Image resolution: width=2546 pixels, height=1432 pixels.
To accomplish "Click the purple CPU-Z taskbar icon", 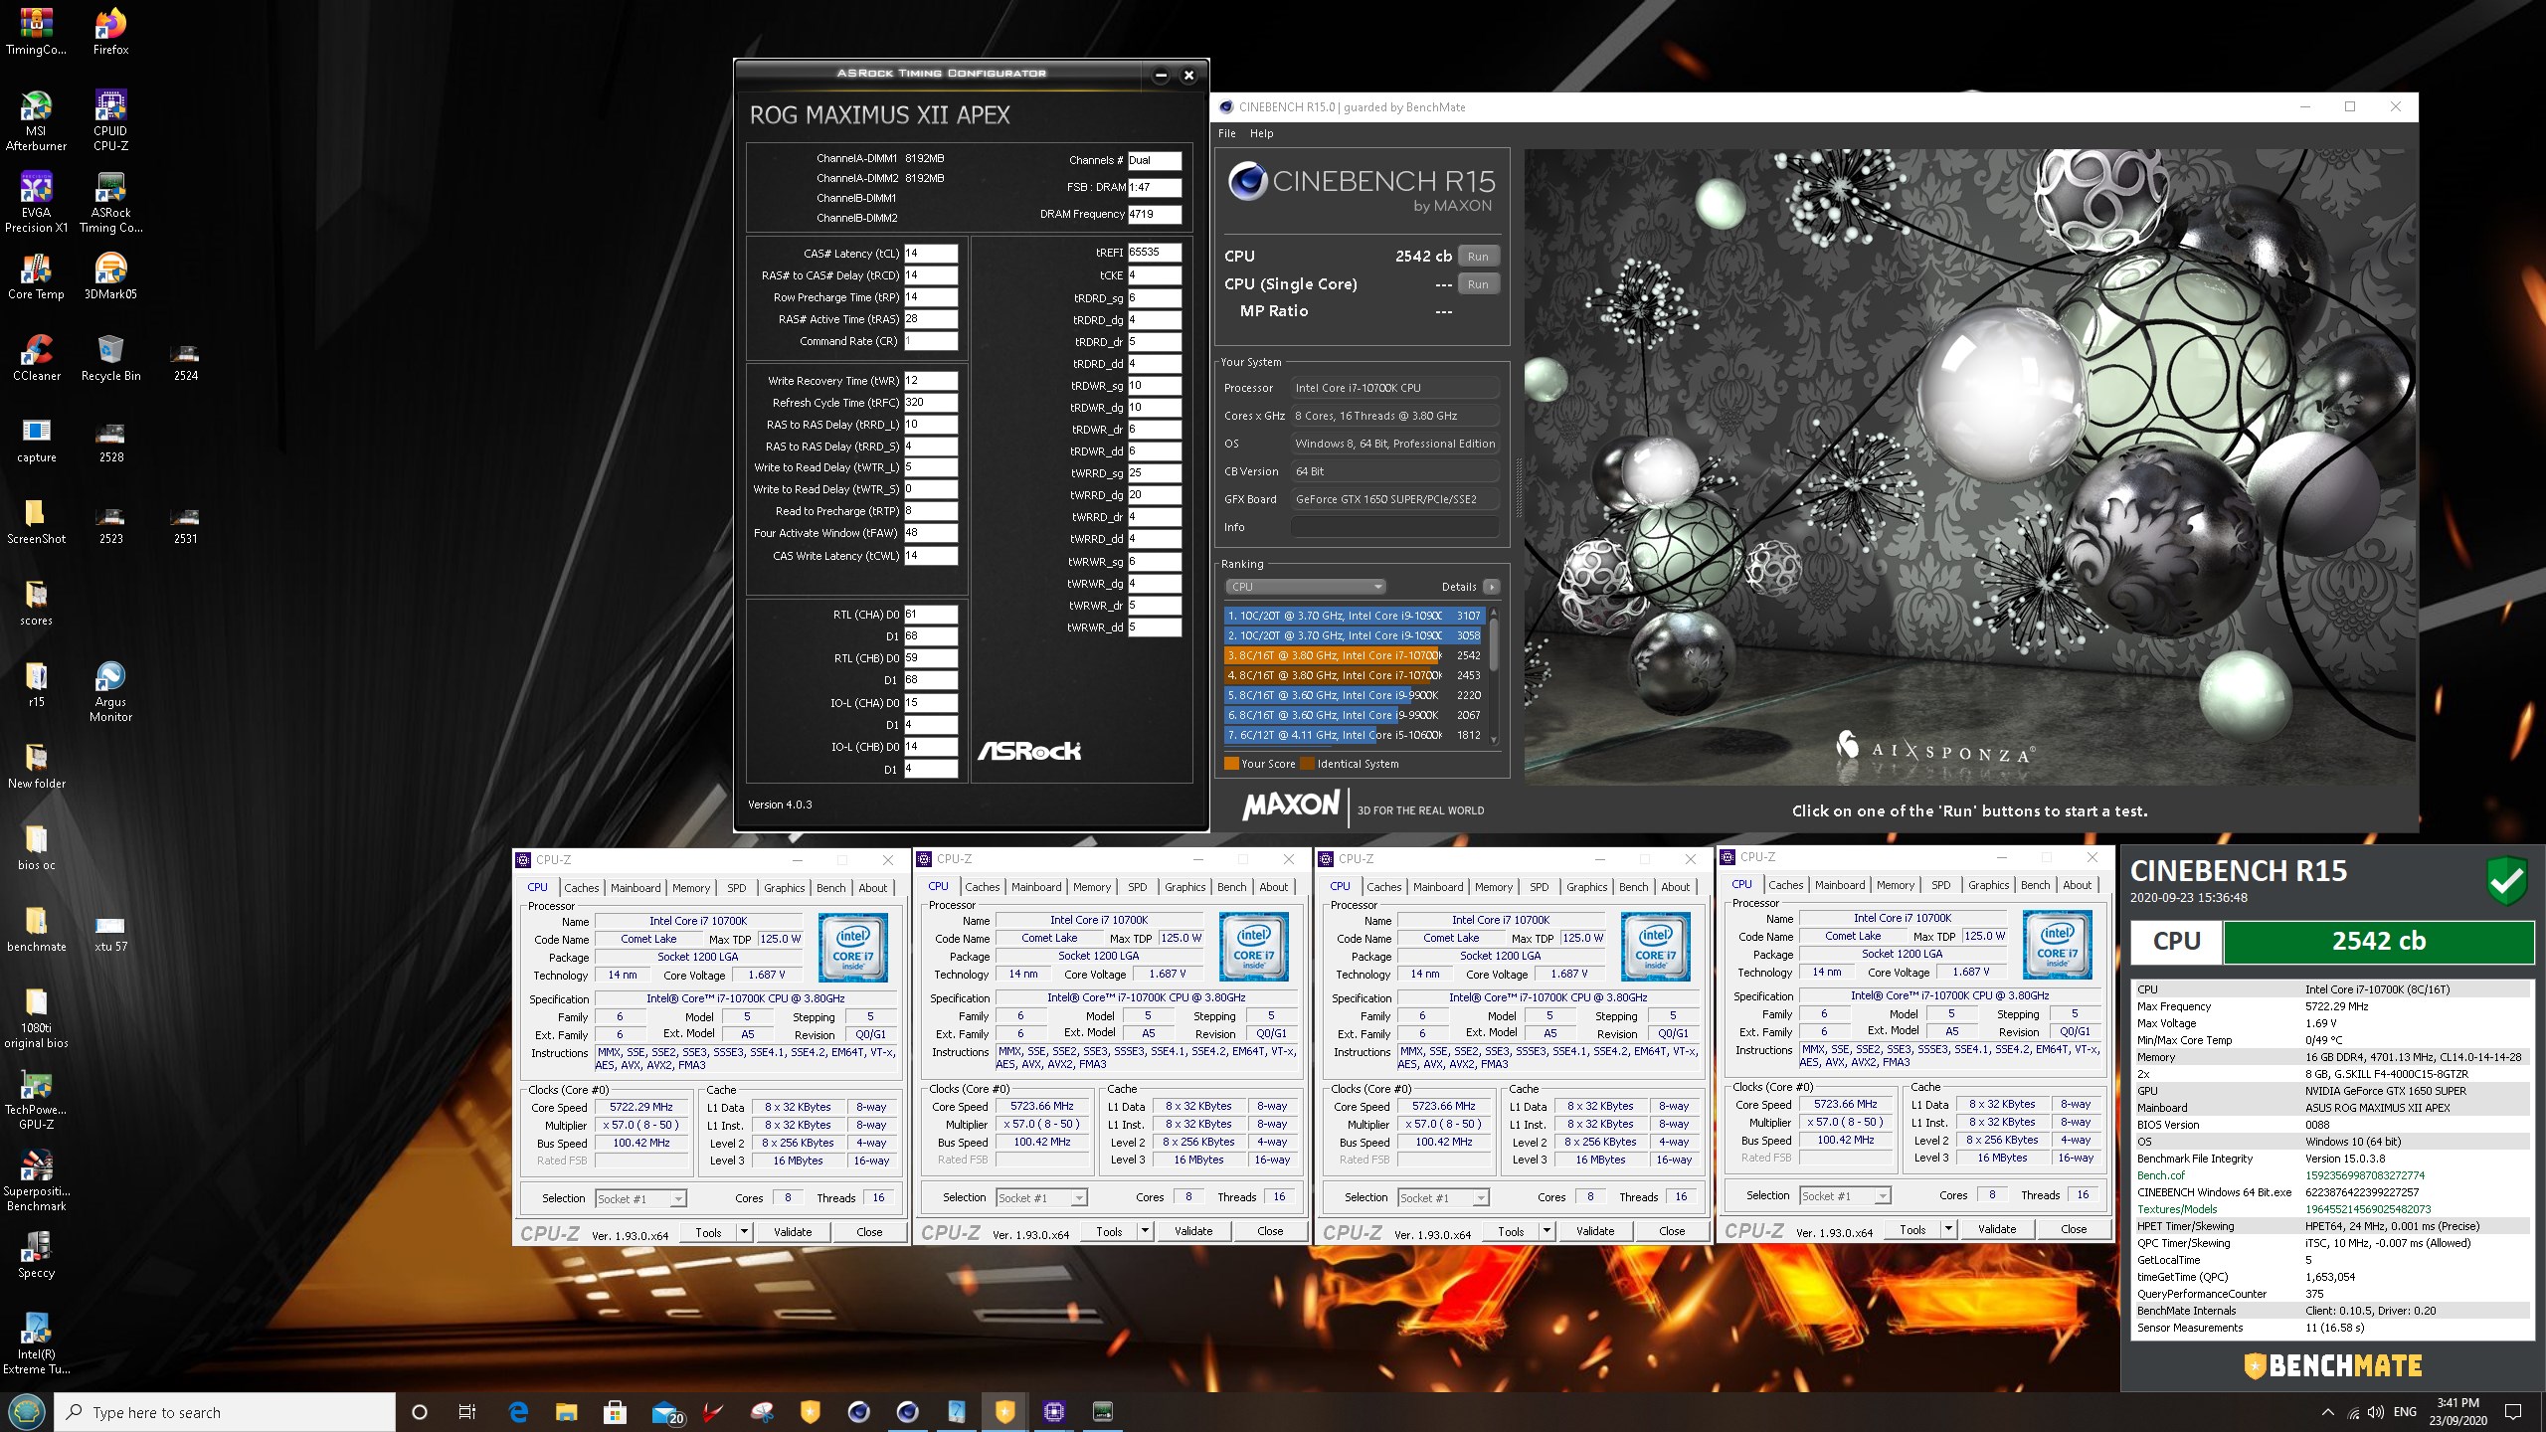I will tap(1054, 1411).
